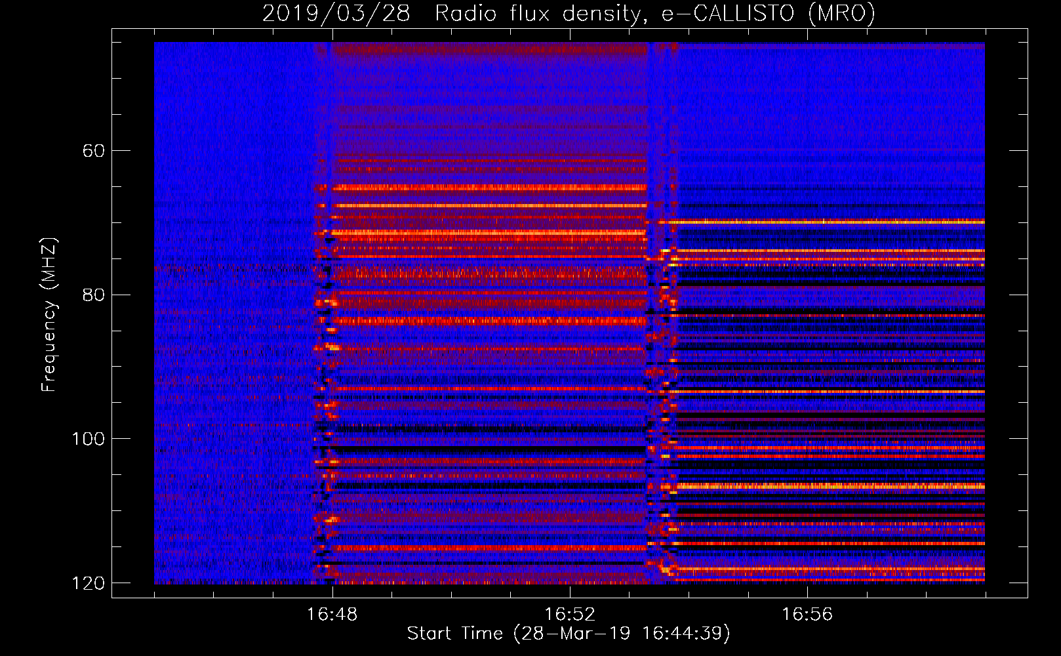Screen dimensions: 1061x656
Task: Click the 80 frequency tick label
Action: tap(94, 295)
